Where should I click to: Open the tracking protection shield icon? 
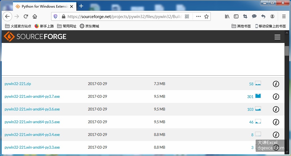tap(55, 16)
